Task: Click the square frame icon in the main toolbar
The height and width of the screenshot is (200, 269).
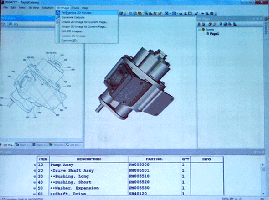Action: pyautogui.click(x=190, y=13)
